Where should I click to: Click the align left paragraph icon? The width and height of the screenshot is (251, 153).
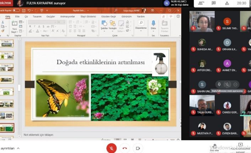click(70, 31)
